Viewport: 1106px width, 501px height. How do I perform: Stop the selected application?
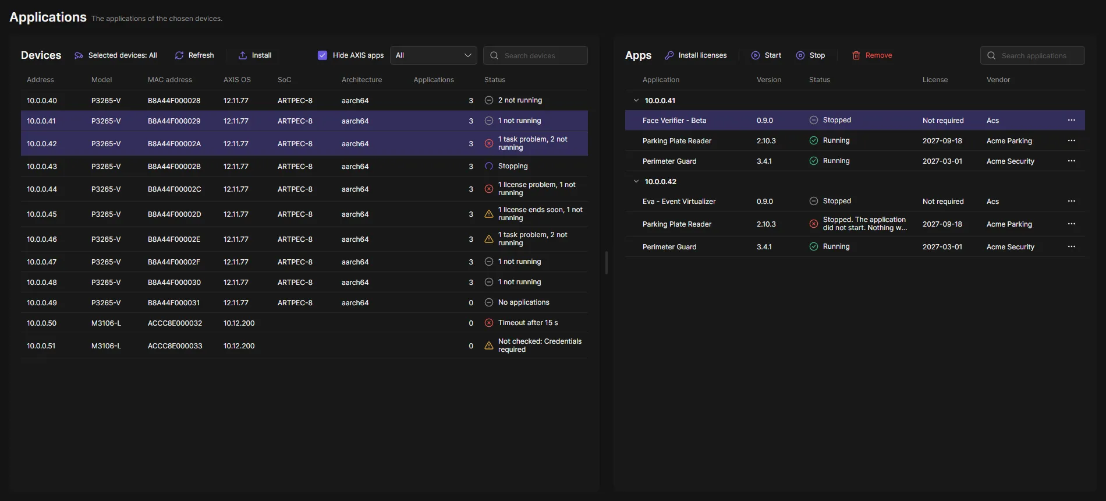click(810, 55)
